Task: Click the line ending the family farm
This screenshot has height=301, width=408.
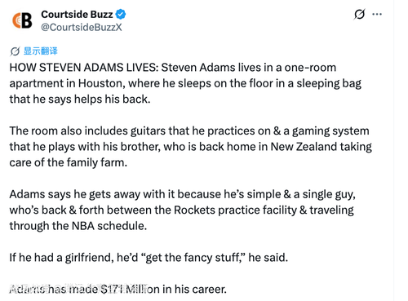Action: click(69, 162)
